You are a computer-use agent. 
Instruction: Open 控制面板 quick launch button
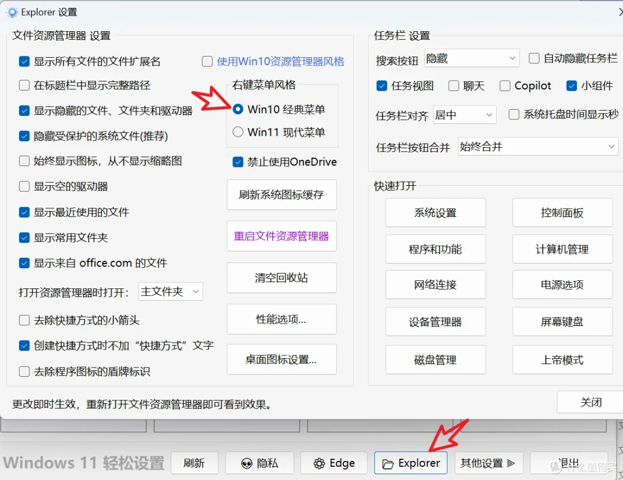click(x=562, y=212)
